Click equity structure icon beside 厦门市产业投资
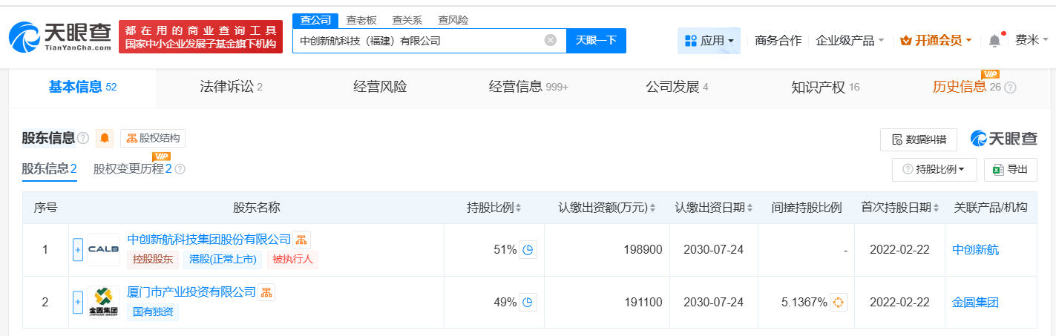This screenshot has height=336, width=1056. click(x=266, y=291)
